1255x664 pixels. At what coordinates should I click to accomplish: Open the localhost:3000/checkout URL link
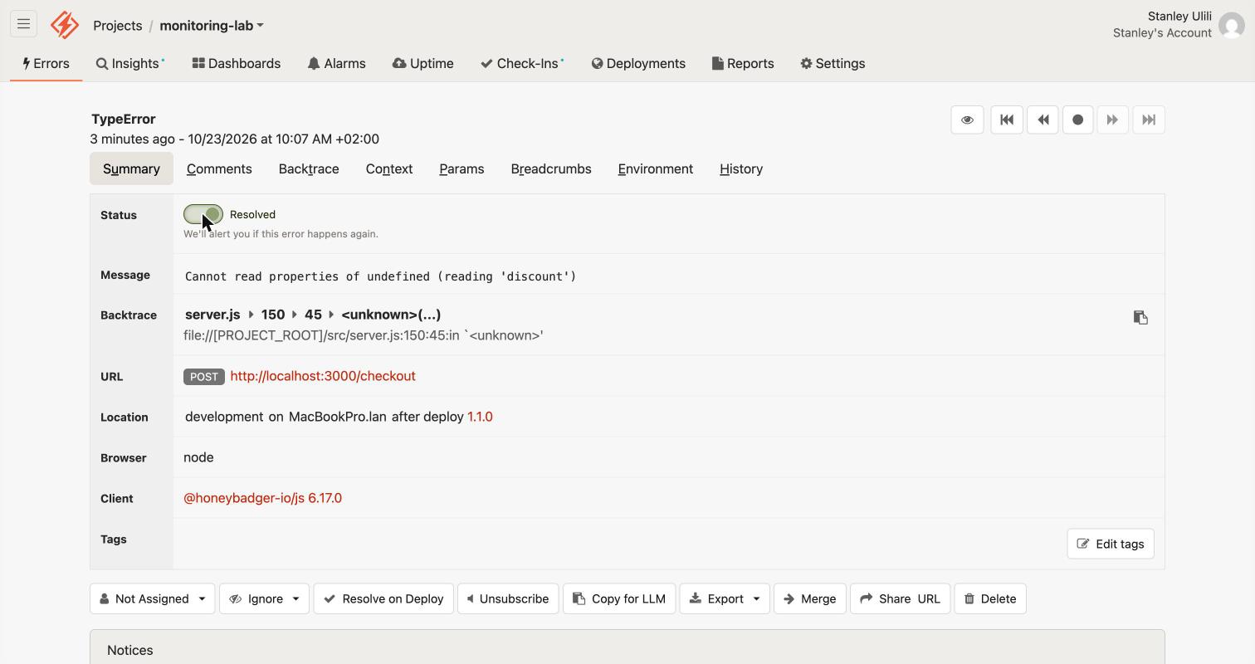click(x=323, y=376)
